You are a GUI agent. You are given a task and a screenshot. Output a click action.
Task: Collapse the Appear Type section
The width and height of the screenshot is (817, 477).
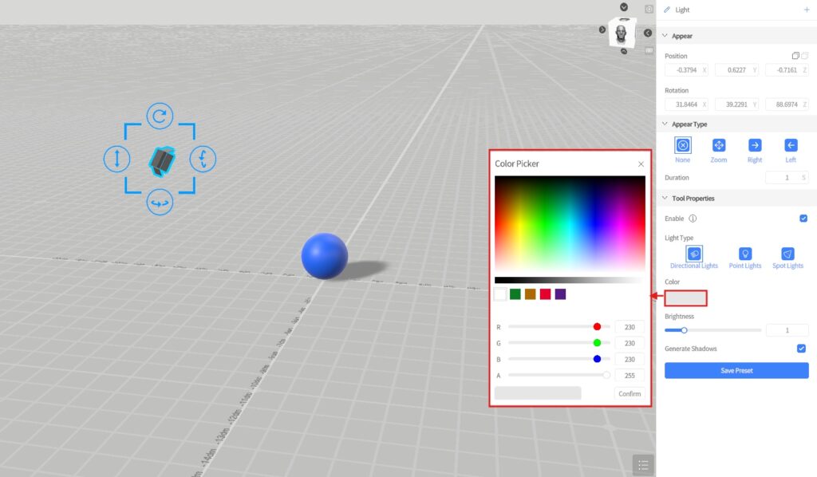pos(665,124)
